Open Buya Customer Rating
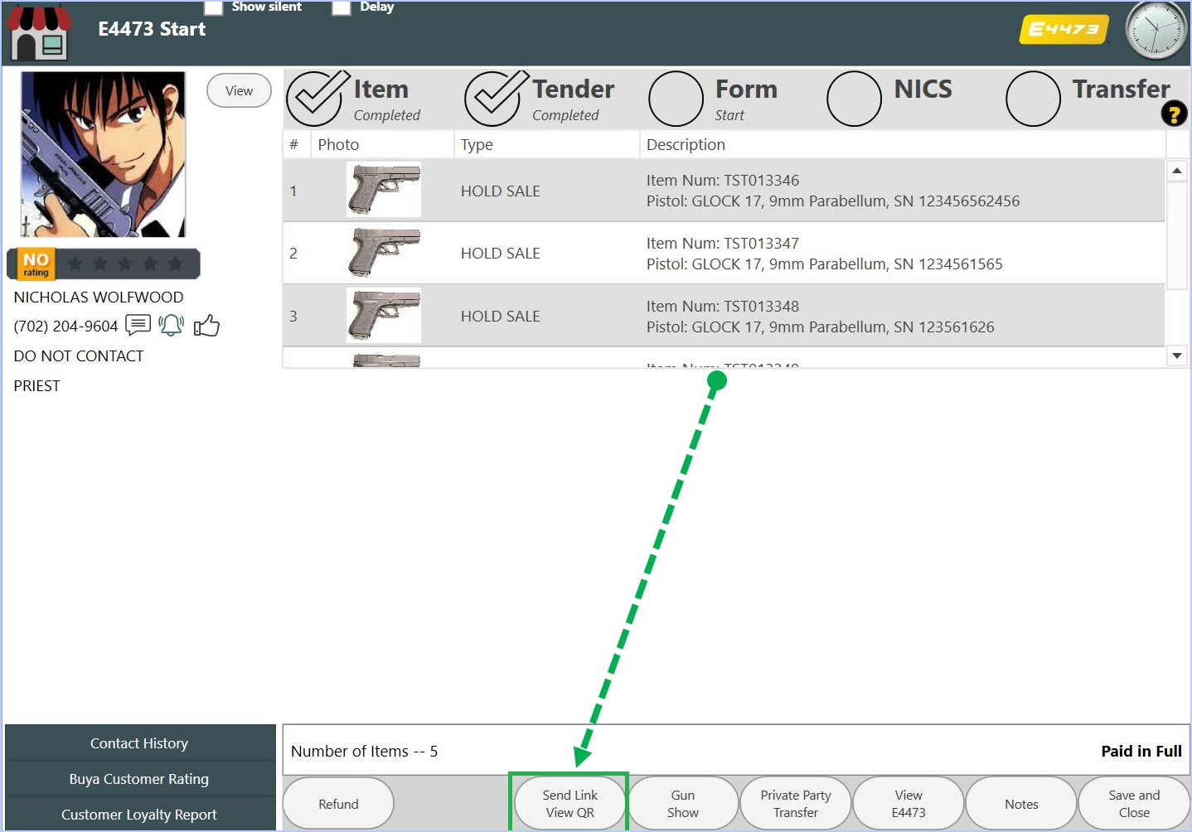 pyautogui.click(x=140, y=779)
